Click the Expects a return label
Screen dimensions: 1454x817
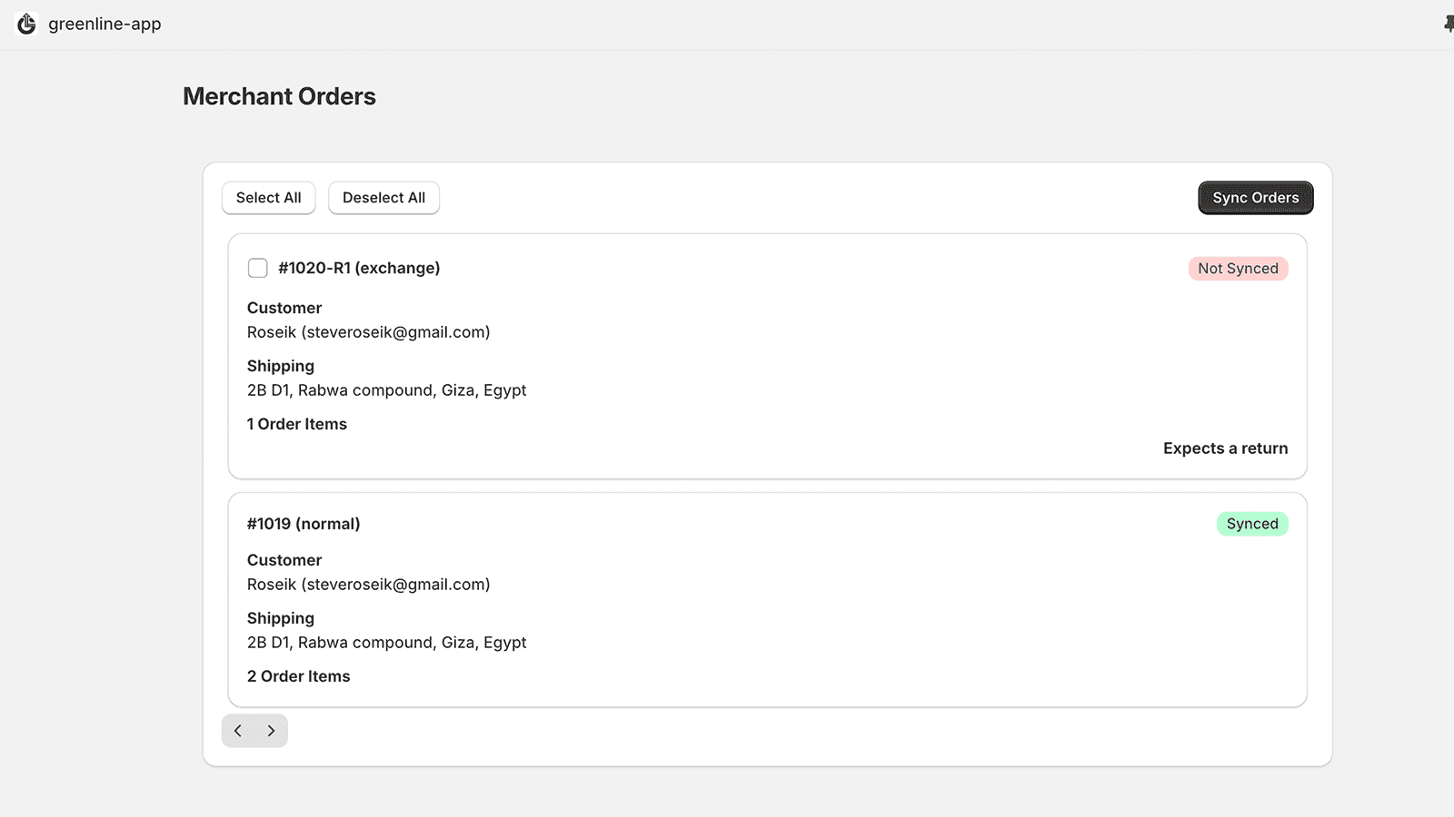tap(1225, 448)
